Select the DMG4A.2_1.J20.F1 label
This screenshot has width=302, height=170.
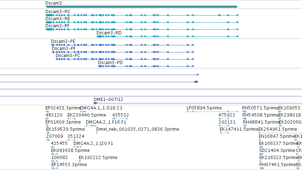pos(93,143)
